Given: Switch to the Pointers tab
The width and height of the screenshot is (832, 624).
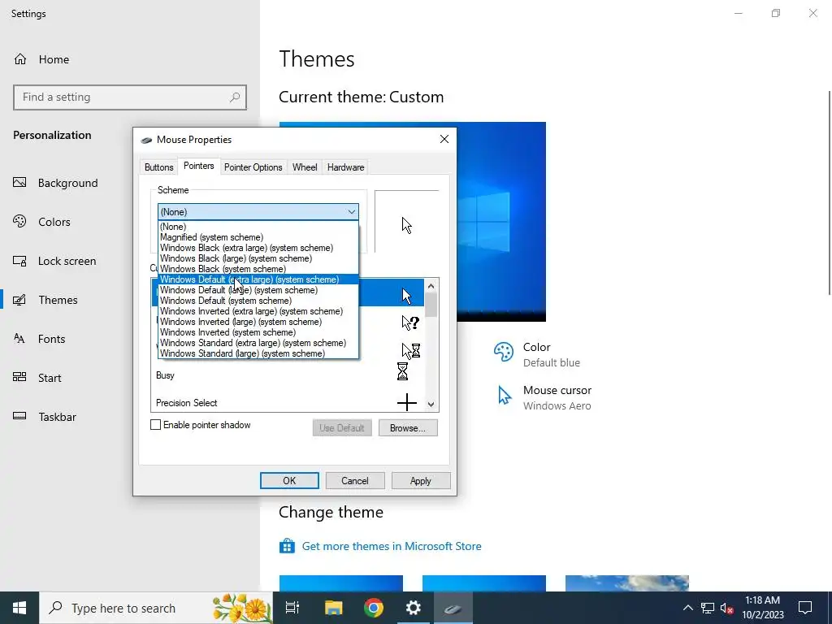Looking at the screenshot, I should point(198,166).
